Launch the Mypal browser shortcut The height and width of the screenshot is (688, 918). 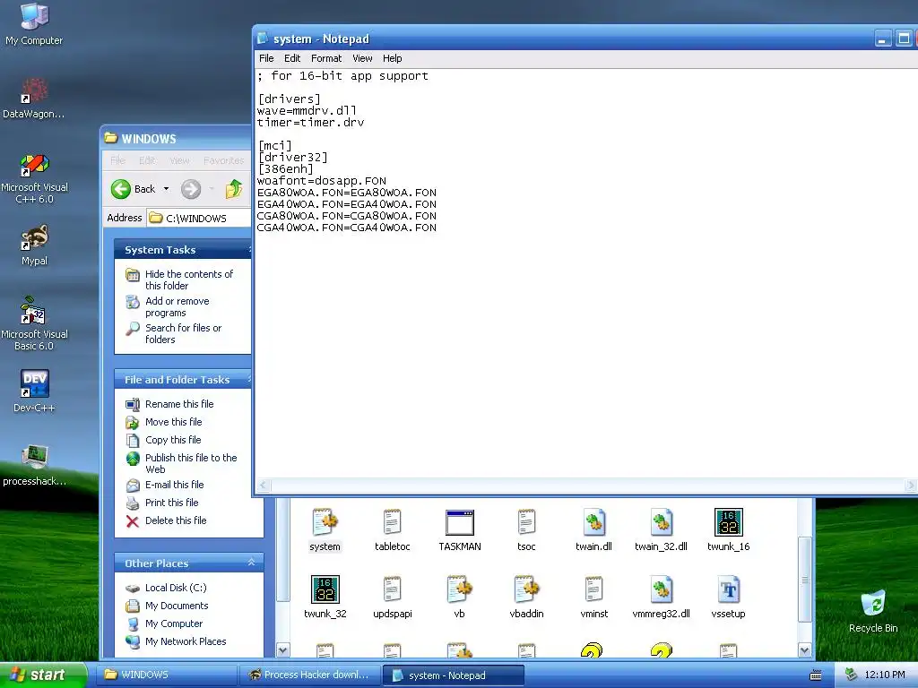click(34, 245)
